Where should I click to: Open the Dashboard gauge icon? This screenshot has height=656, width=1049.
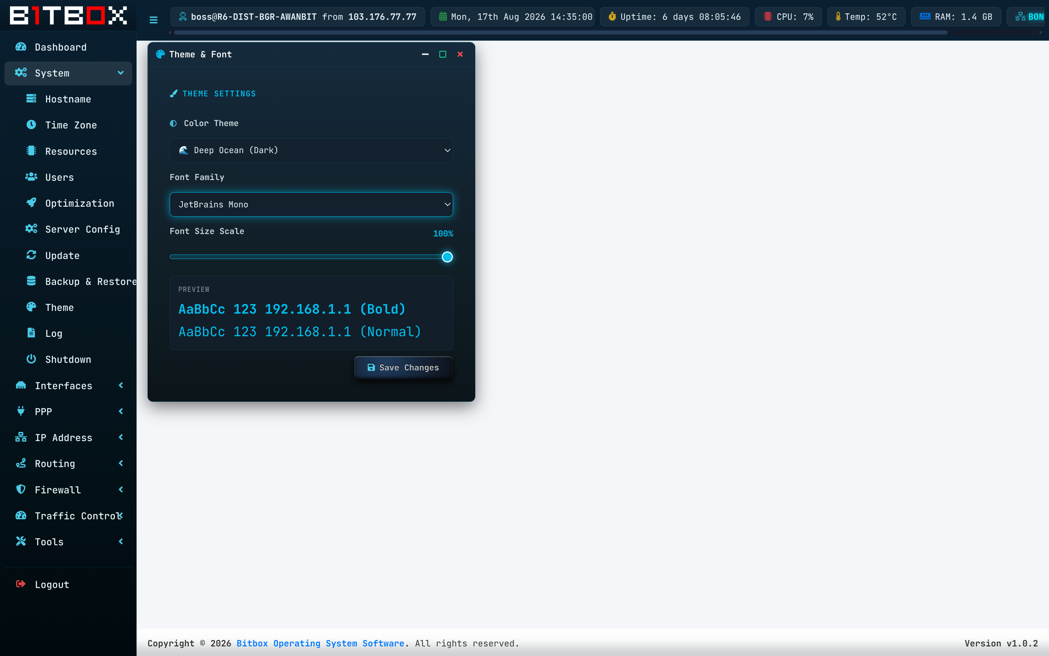coord(21,47)
